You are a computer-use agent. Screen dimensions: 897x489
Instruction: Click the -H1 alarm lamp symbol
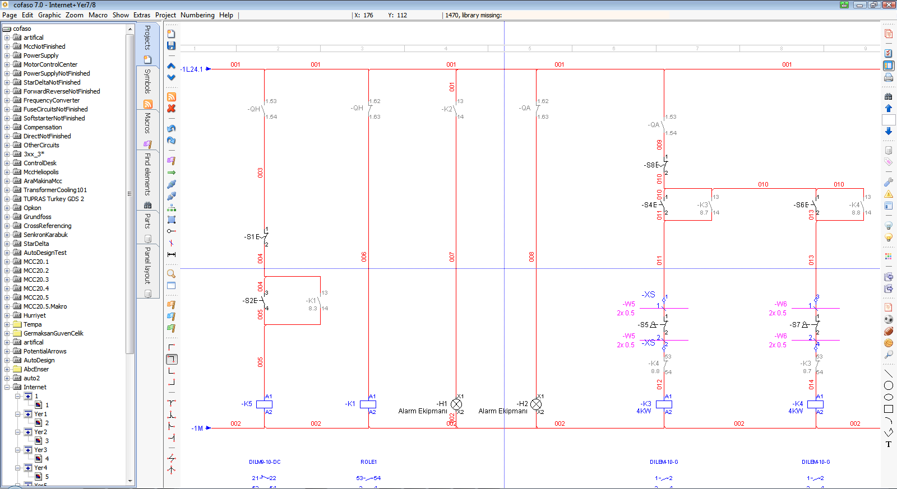(456, 404)
